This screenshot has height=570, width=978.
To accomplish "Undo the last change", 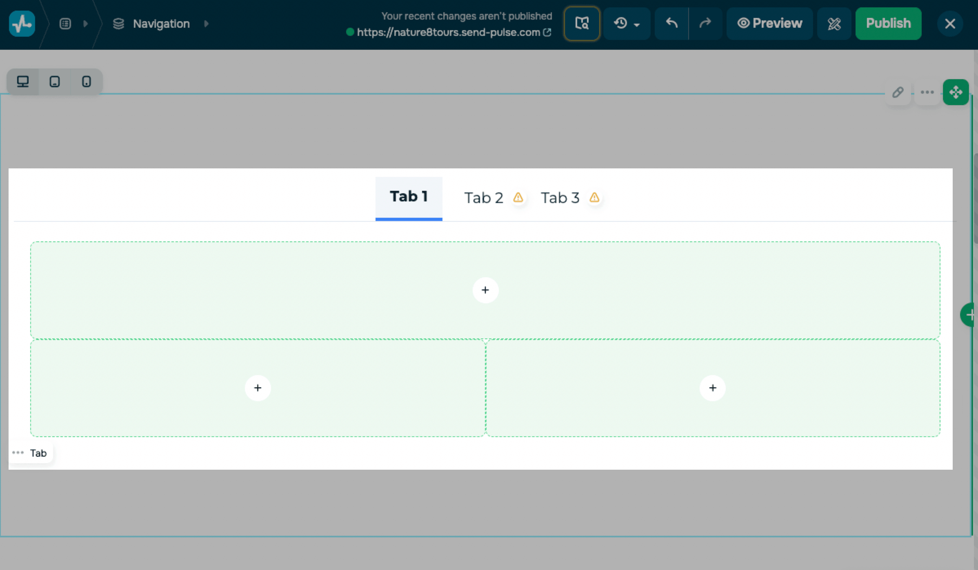I will pyautogui.click(x=671, y=23).
